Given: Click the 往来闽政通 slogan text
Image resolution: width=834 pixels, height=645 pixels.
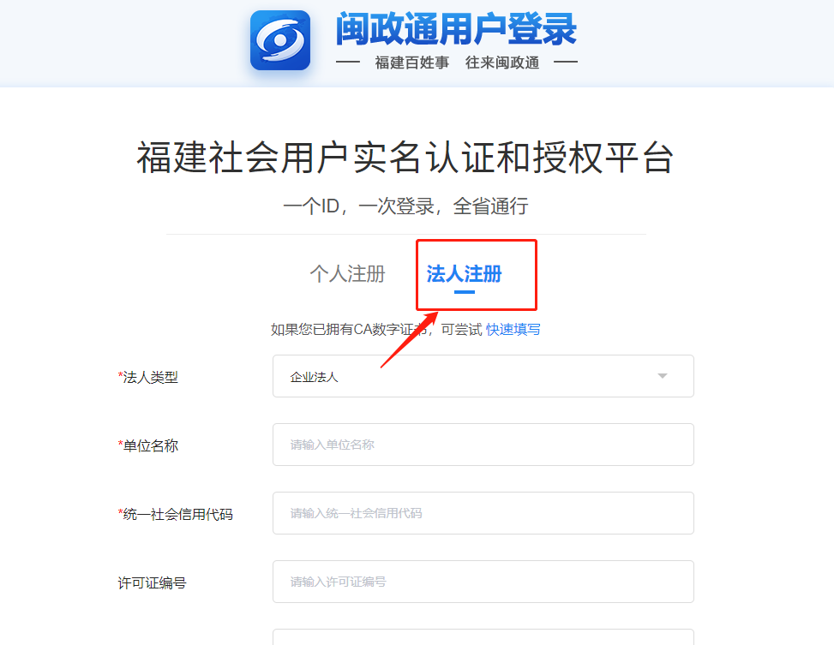Looking at the screenshot, I should pos(502,63).
